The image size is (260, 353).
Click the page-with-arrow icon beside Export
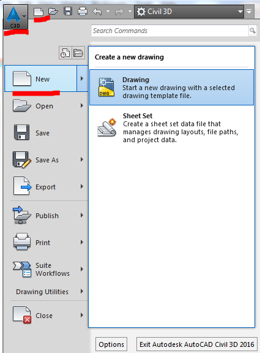[x=22, y=186]
